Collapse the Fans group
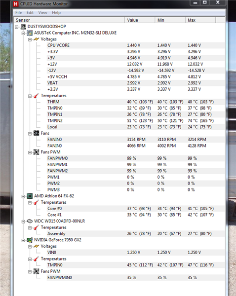The image size is (236, 296). coord(30,134)
